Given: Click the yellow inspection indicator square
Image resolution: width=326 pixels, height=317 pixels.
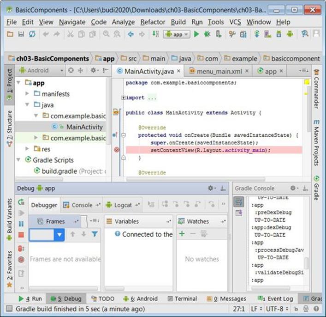Looking at the screenshot, I should coord(307,82).
